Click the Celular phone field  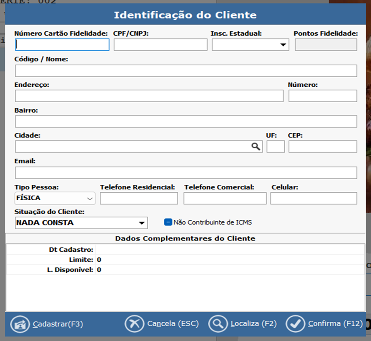click(x=314, y=199)
